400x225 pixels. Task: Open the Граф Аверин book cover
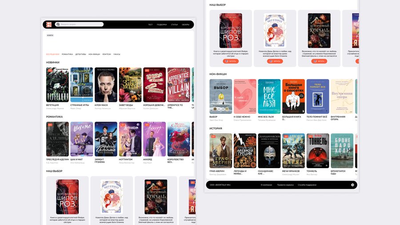[x=220, y=151]
